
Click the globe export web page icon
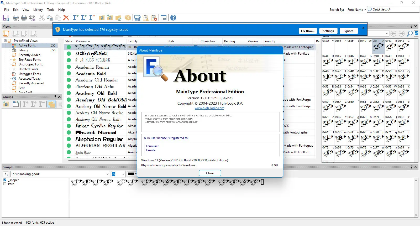pos(32,18)
